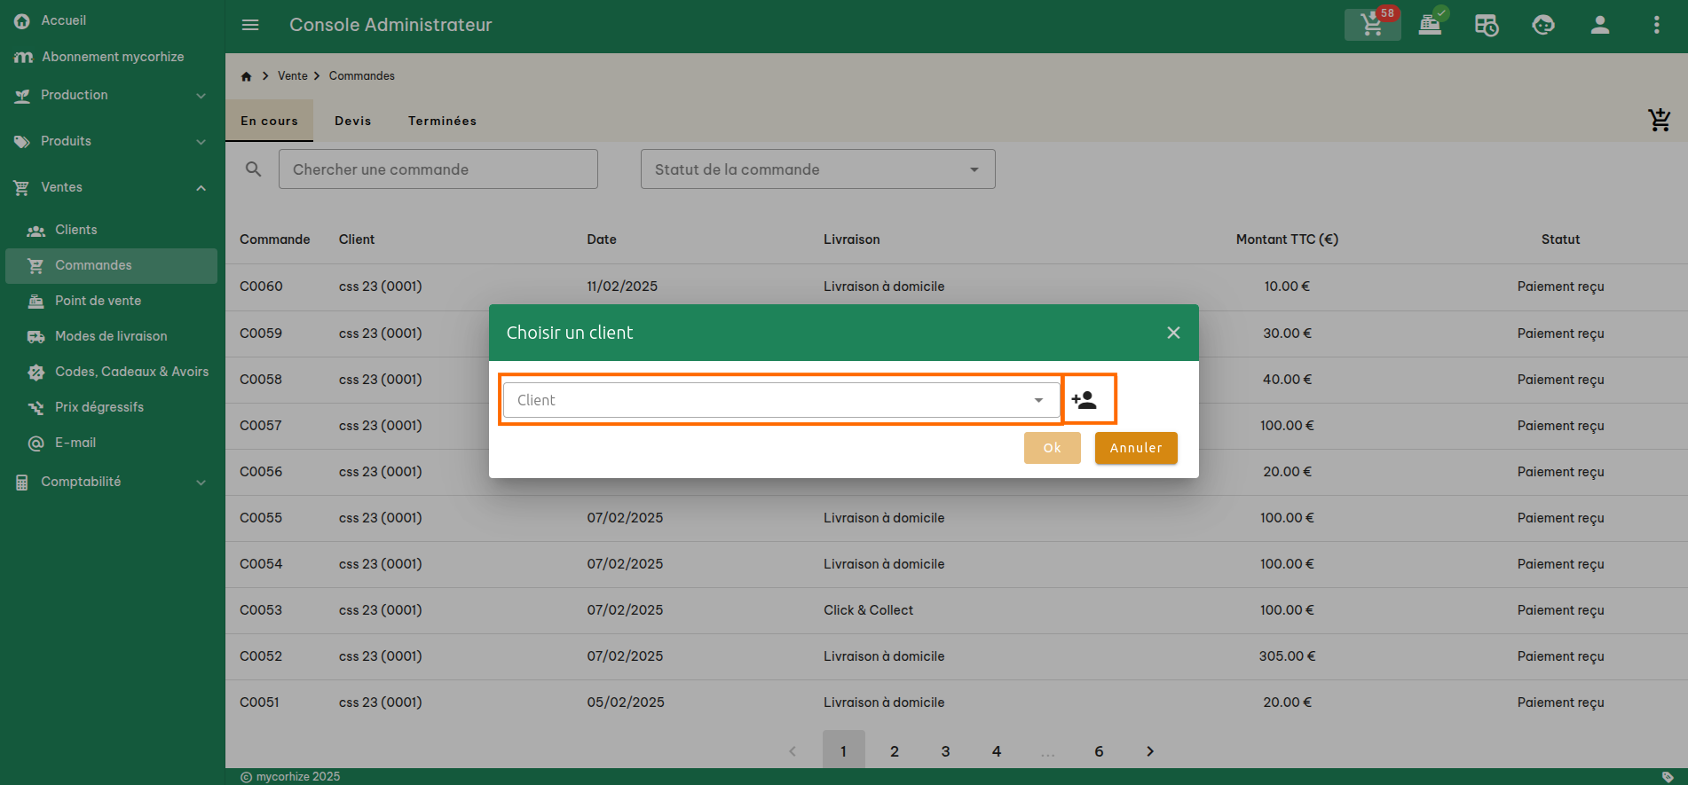
Task: Focus the Chercher une commande field
Action: tap(438, 169)
